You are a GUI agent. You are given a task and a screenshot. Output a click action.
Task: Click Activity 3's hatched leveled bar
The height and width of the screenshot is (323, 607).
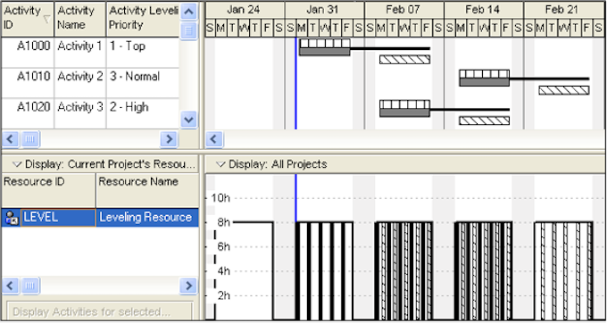[x=485, y=120]
